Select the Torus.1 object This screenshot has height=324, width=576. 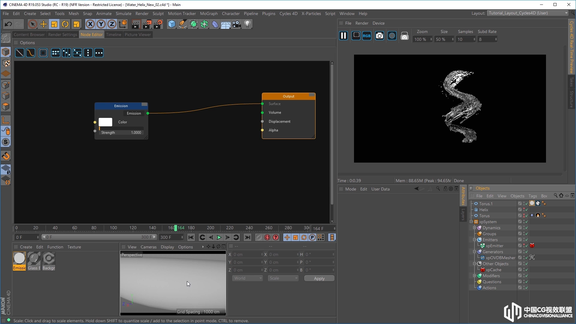click(x=486, y=204)
